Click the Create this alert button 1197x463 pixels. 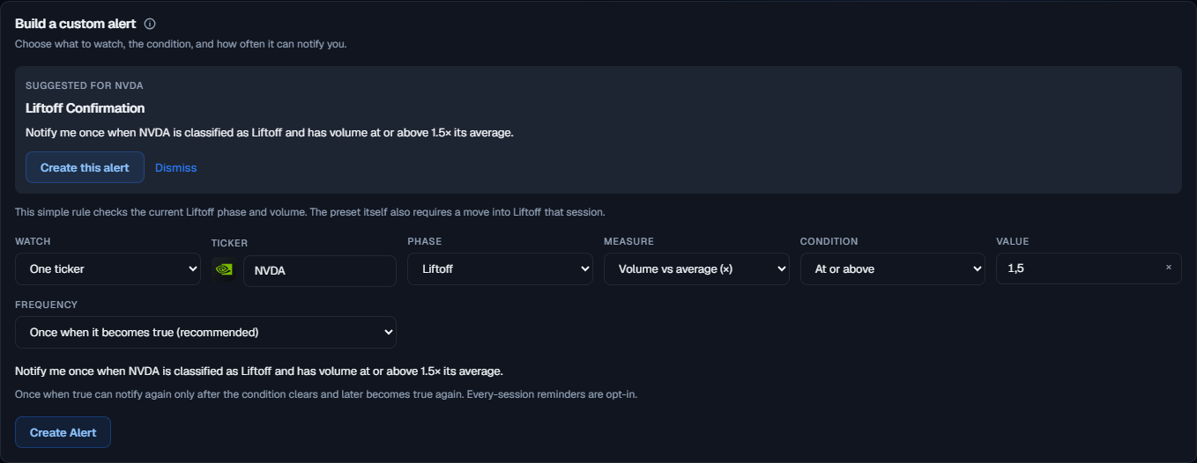click(x=85, y=167)
